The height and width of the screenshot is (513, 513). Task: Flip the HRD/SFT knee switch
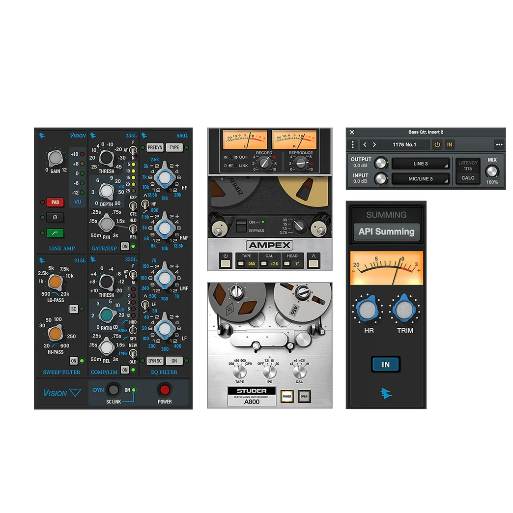tap(133, 330)
